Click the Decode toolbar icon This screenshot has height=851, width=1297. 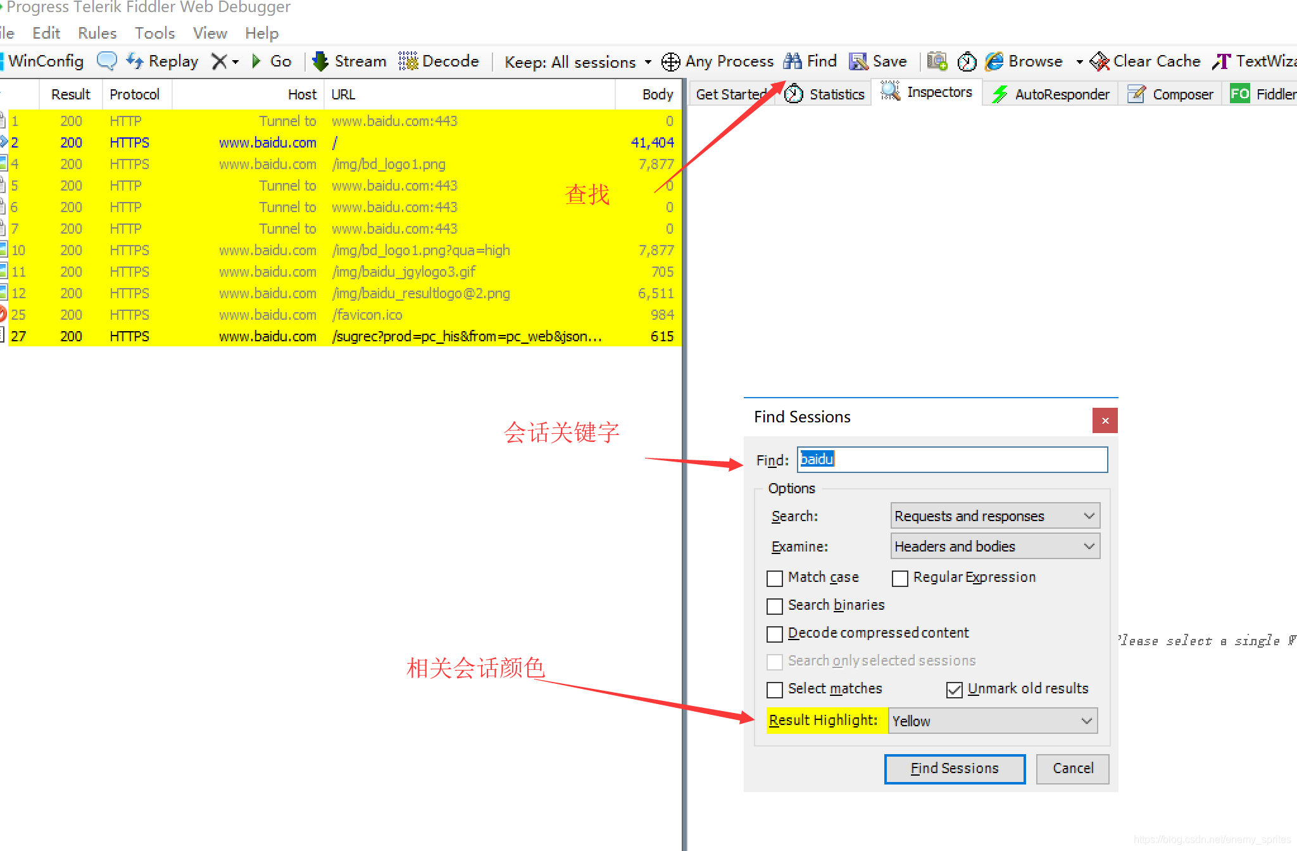pyautogui.click(x=408, y=61)
